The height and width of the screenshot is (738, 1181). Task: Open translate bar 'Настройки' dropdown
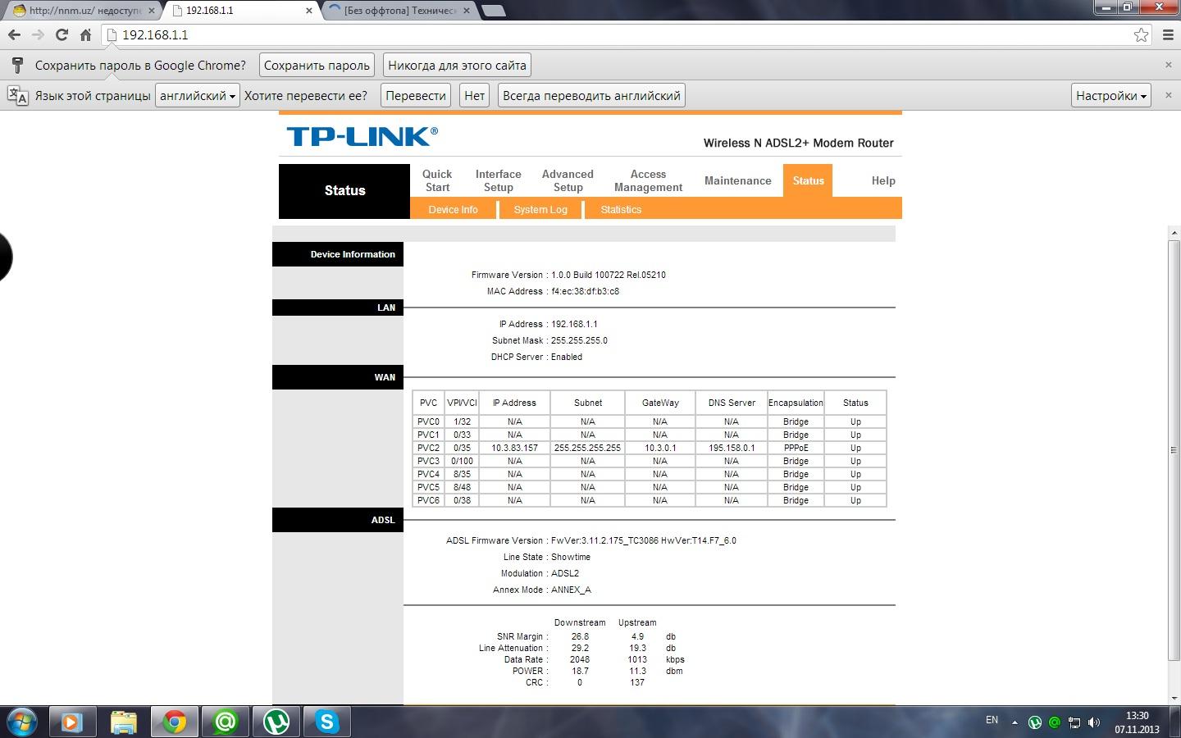coord(1110,96)
